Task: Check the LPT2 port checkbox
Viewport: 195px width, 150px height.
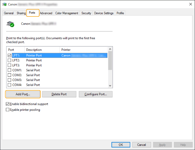Action: tap(9, 60)
